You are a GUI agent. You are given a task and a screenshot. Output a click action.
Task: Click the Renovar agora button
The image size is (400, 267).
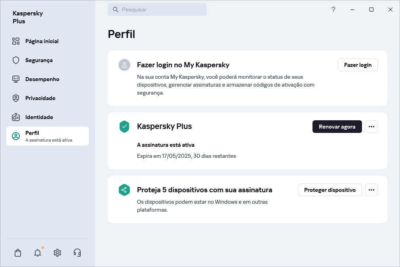pyautogui.click(x=337, y=127)
